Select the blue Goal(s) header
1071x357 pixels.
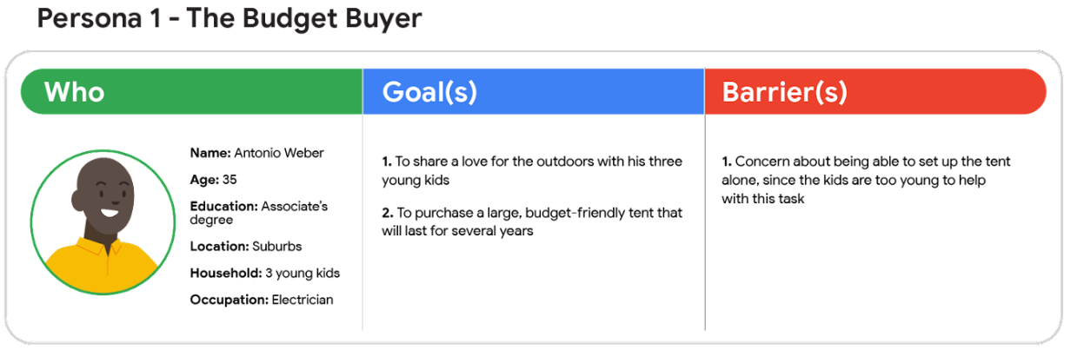pyautogui.click(x=533, y=91)
